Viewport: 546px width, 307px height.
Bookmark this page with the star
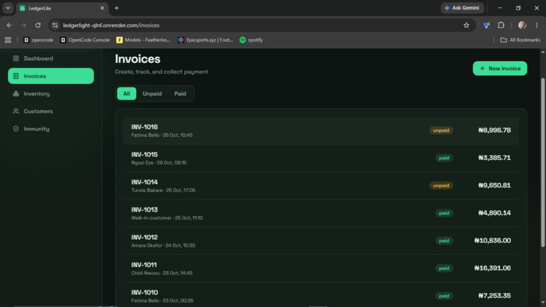click(466, 25)
